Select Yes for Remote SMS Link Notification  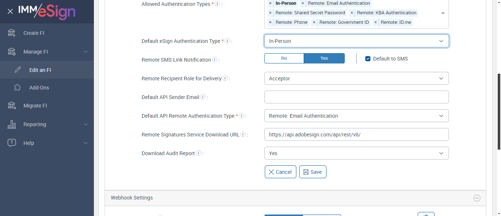click(324, 58)
